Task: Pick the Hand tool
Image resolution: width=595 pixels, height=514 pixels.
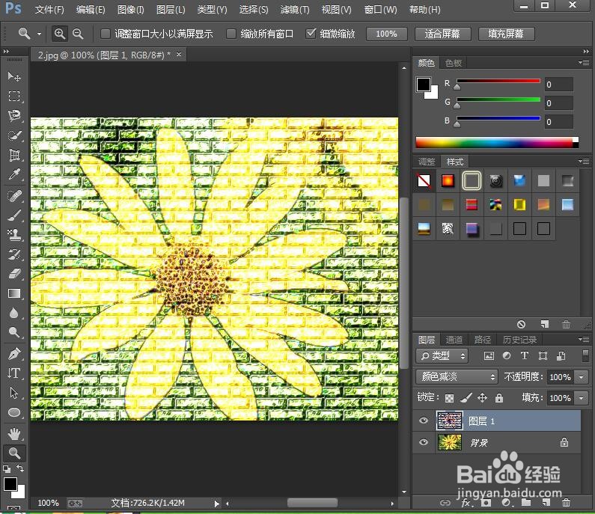Action: pyautogui.click(x=14, y=433)
